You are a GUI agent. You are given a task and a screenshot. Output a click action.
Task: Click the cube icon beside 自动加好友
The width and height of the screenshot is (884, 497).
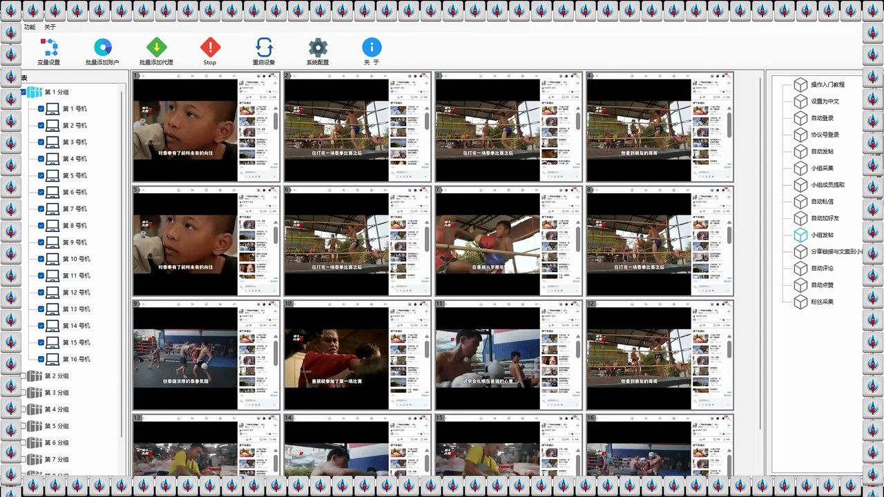800,218
